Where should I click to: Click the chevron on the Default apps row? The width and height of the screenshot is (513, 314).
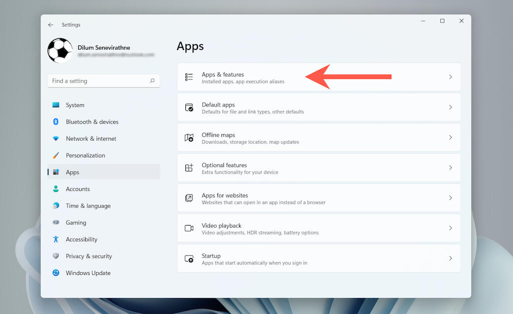[450, 107]
